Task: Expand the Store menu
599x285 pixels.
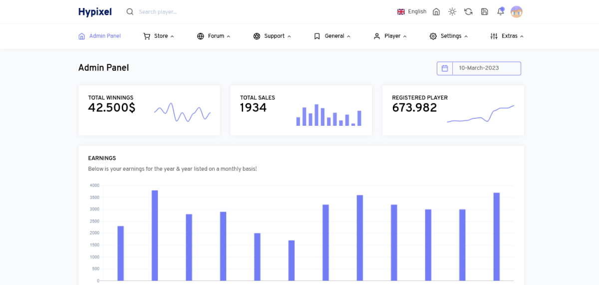Action: pos(159,36)
